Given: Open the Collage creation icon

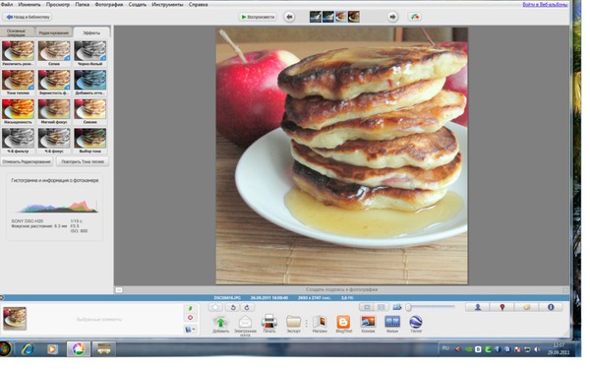Looking at the screenshot, I should click(368, 322).
